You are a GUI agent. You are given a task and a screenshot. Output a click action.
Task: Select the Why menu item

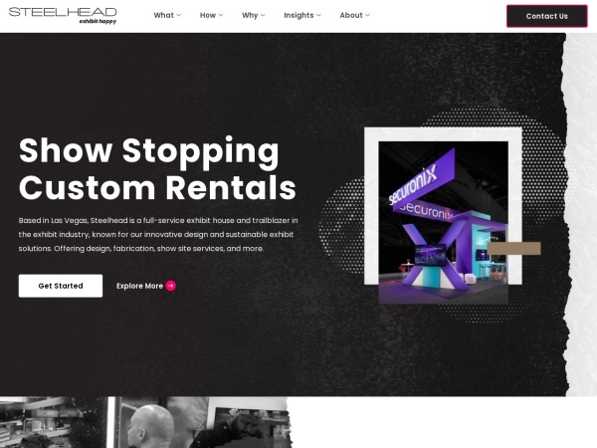[x=253, y=15]
